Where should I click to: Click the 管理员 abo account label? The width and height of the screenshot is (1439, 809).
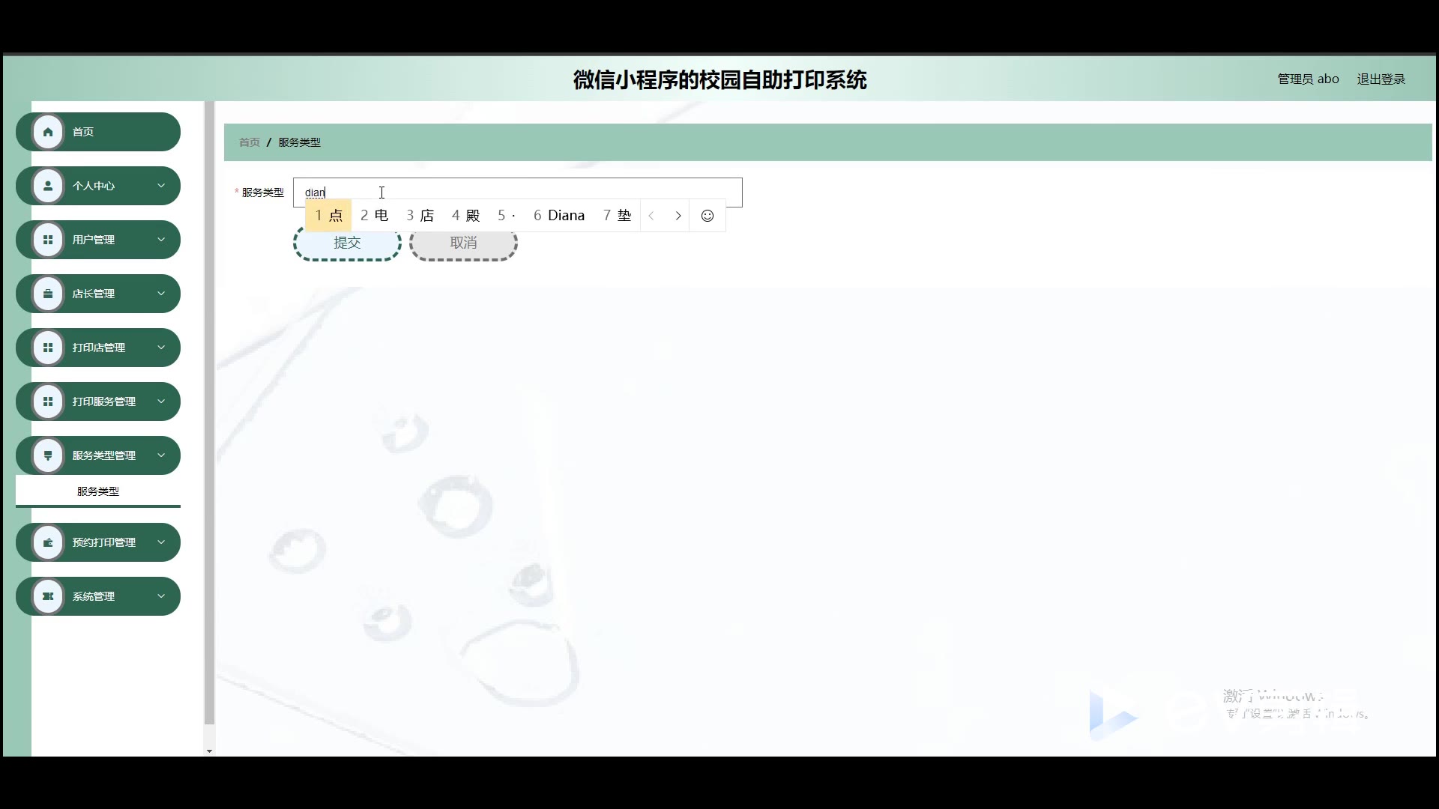pos(1308,79)
